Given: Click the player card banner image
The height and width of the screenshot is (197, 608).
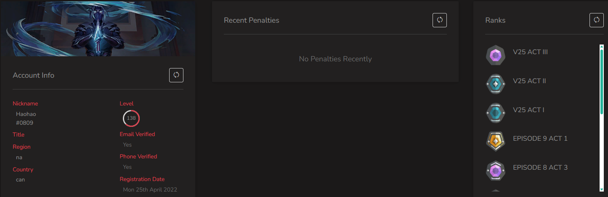Looking at the screenshot, I should 98,29.
